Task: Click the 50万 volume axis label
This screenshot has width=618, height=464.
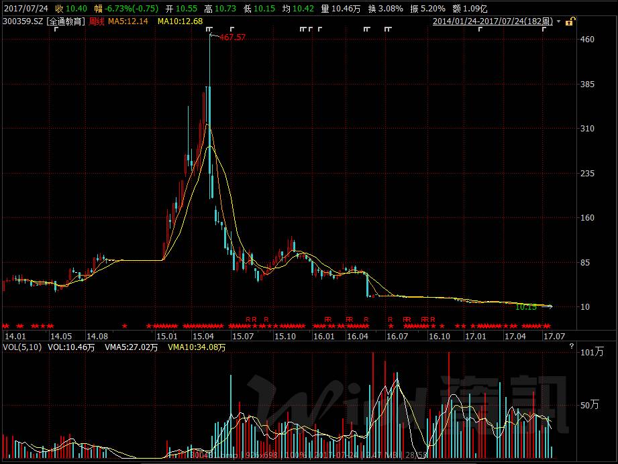Action: pyautogui.click(x=590, y=404)
